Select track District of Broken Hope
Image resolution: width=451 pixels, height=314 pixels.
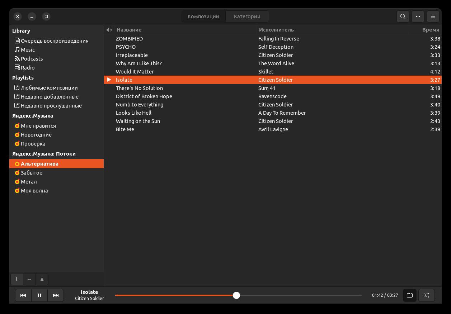point(273,96)
